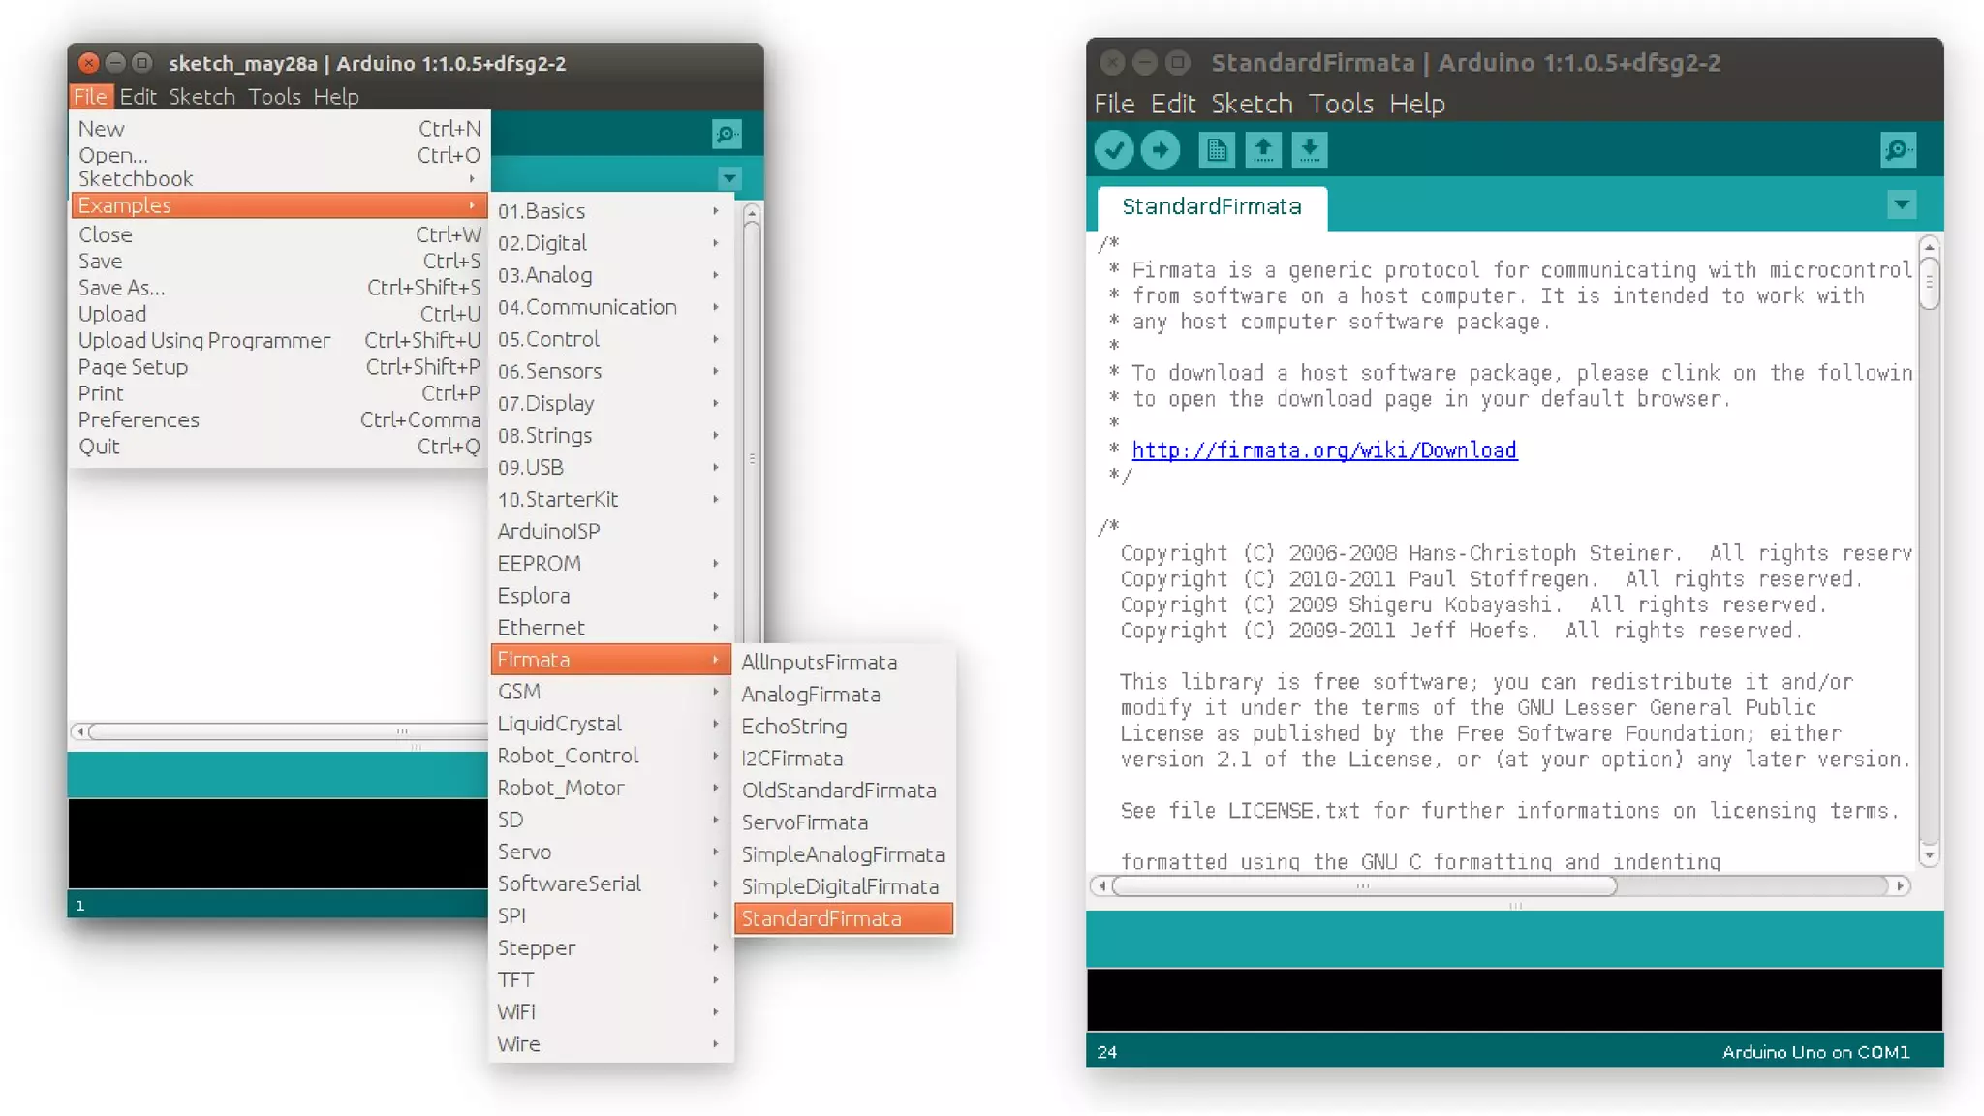Expand the SoftwareSerial examples submenu
1984x1116 pixels.
[x=611, y=883]
